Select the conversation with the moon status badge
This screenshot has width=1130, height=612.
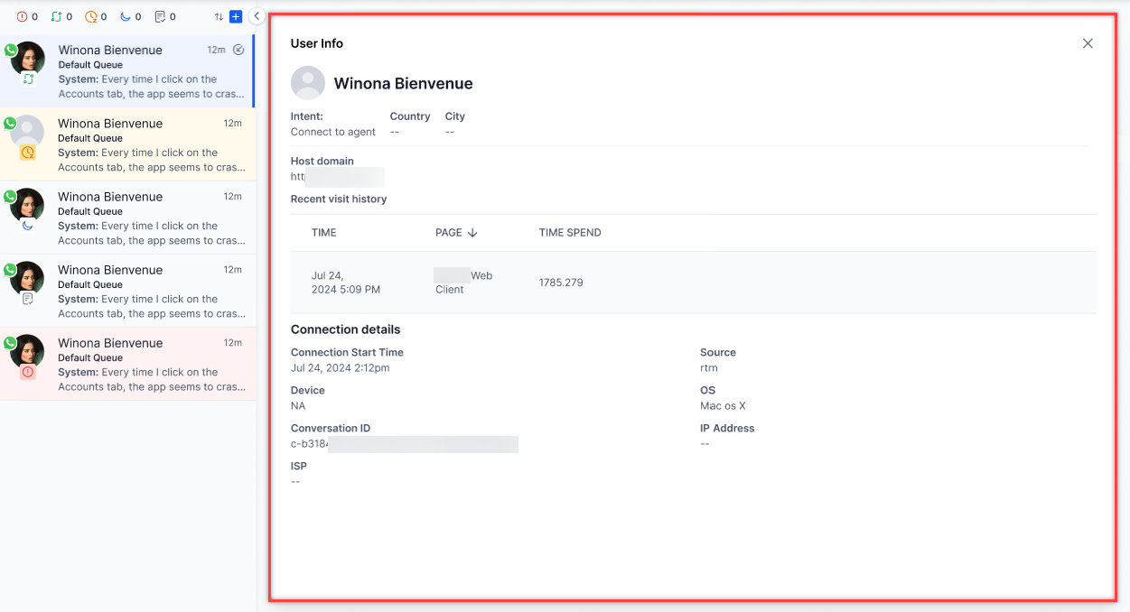pos(128,218)
